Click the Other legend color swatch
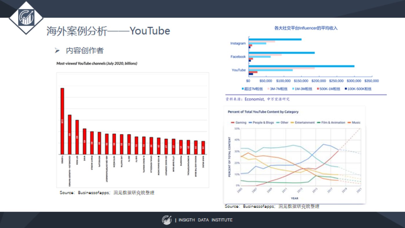Viewport: 405px width, 228px height. pos(278,123)
